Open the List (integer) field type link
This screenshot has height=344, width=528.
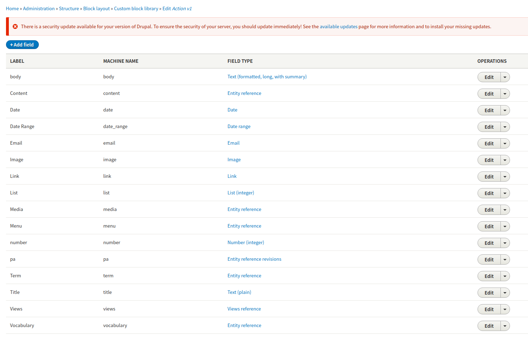241,193
